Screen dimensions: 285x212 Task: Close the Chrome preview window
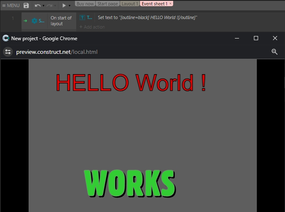tap(275, 38)
